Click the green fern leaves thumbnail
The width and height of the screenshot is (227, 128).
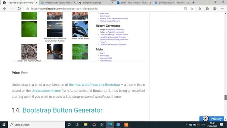click(80, 52)
